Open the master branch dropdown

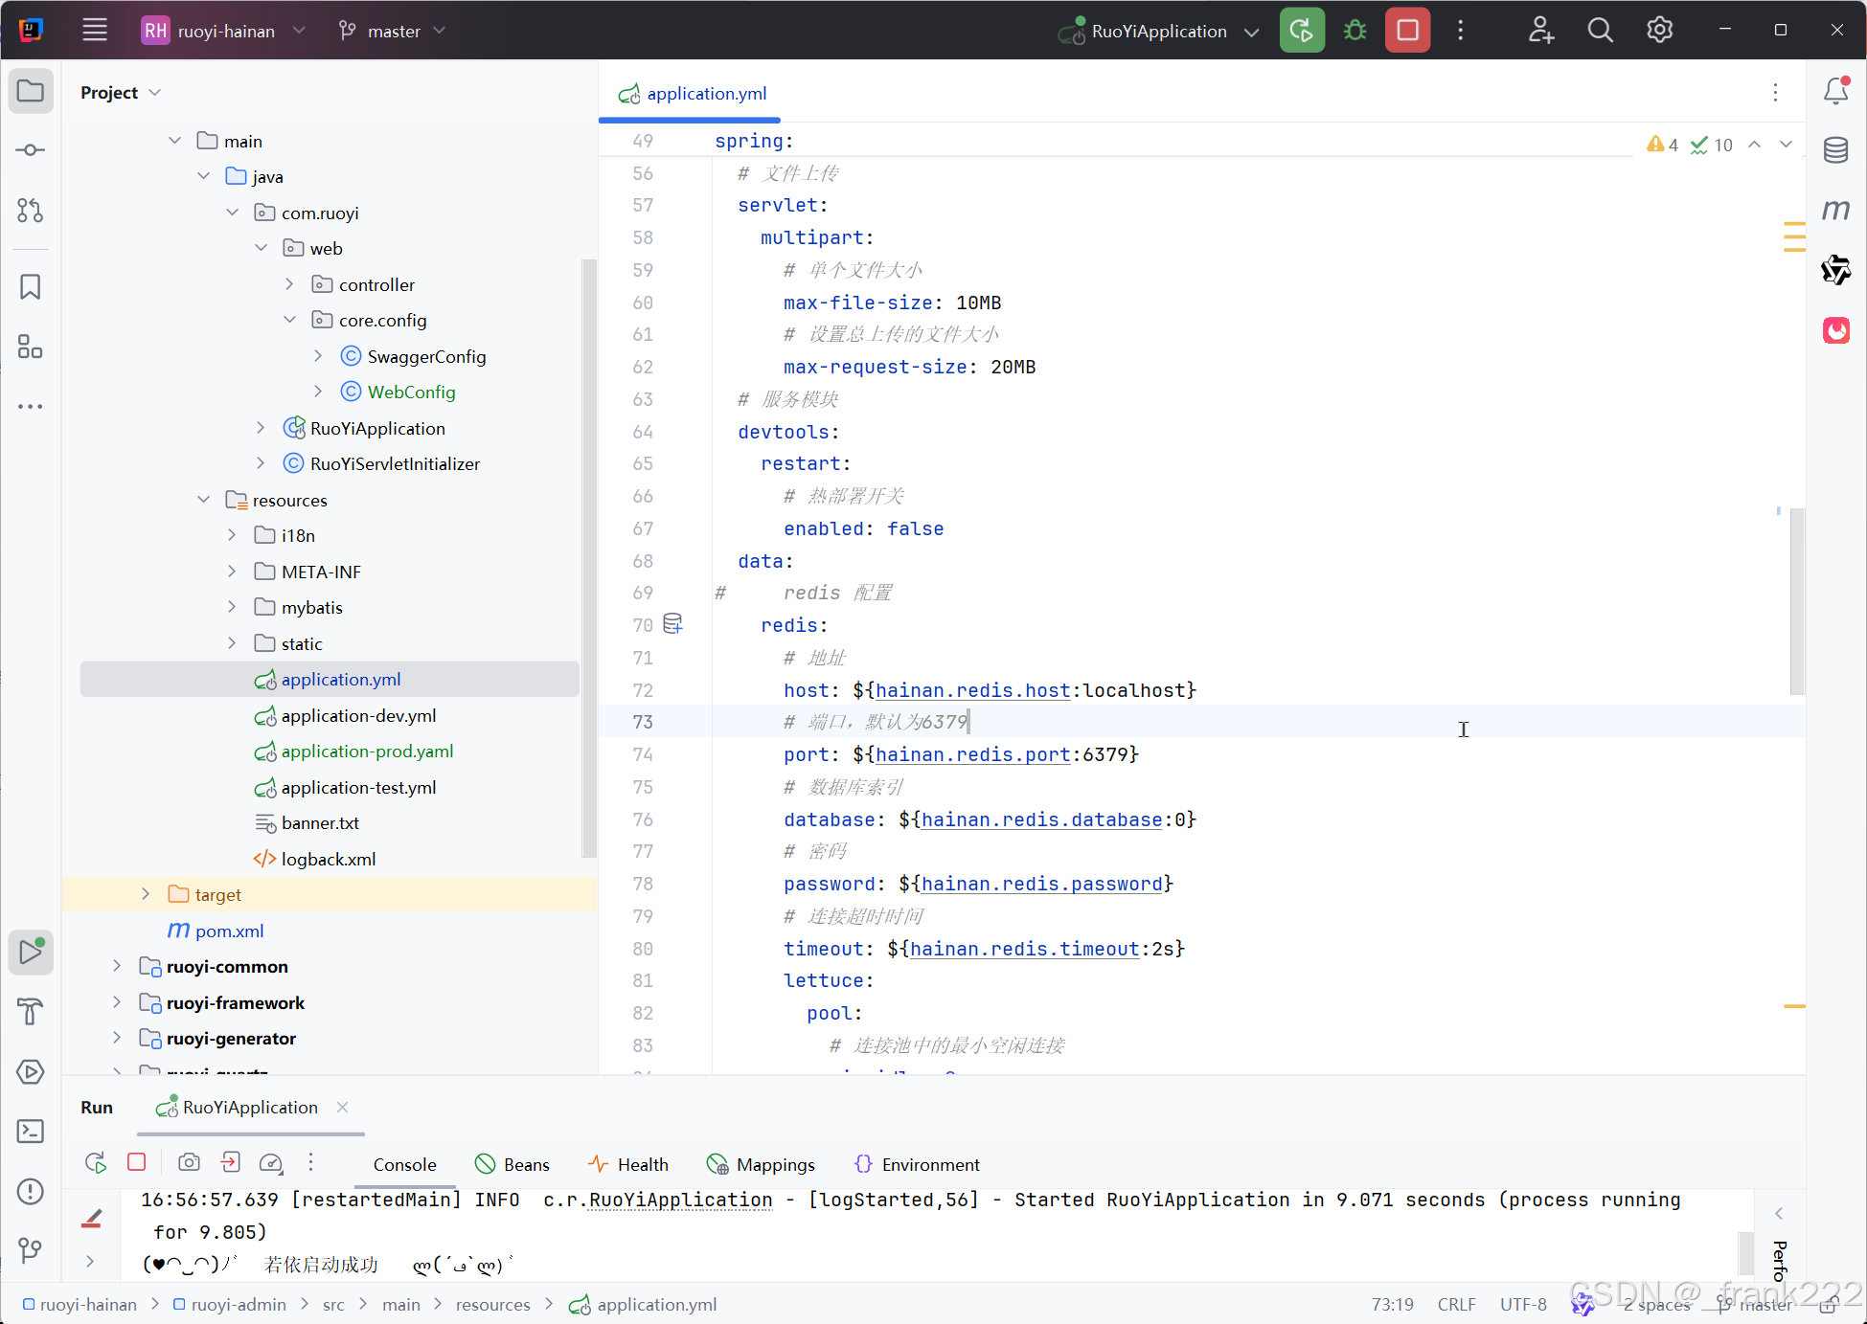(x=393, y=31)
